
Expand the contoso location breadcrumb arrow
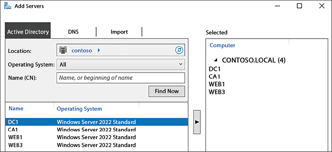99,50
